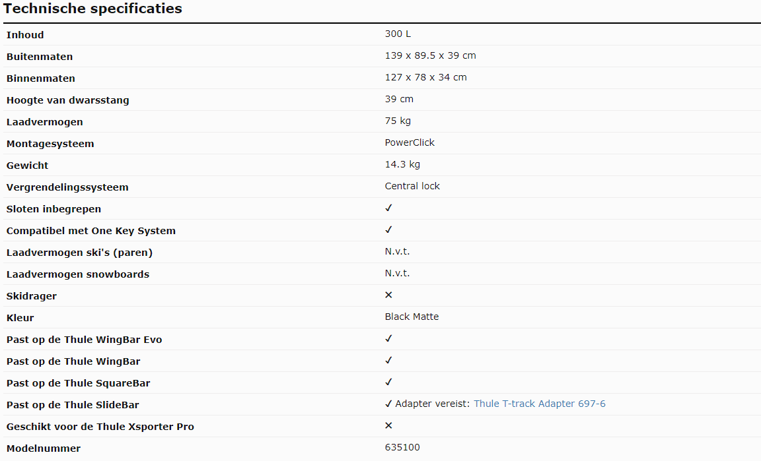Click the Gewicht label

click(27, 166)
